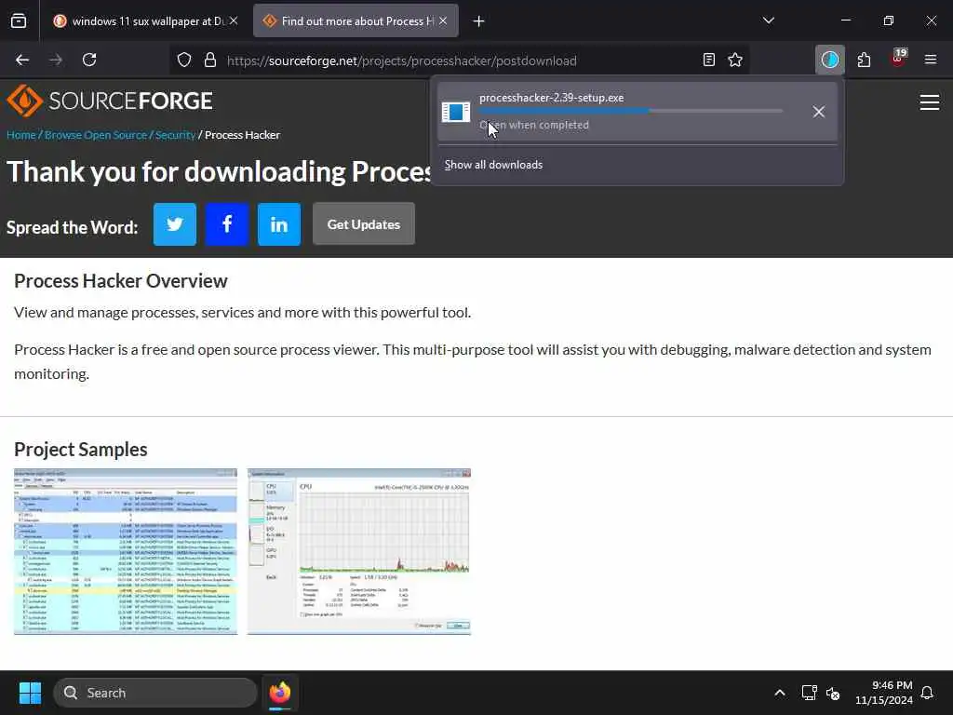This screenshot has width=953, height=715.
Task: Click the taskbar Search box
Action: 155,693
